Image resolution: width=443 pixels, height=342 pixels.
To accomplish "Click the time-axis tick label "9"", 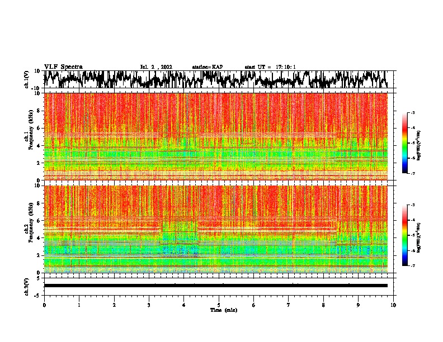I will [358, 305].
